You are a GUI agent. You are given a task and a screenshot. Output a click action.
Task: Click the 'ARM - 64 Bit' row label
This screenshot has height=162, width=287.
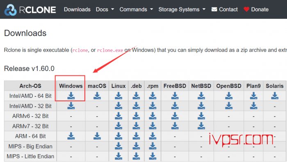point(30,136)
